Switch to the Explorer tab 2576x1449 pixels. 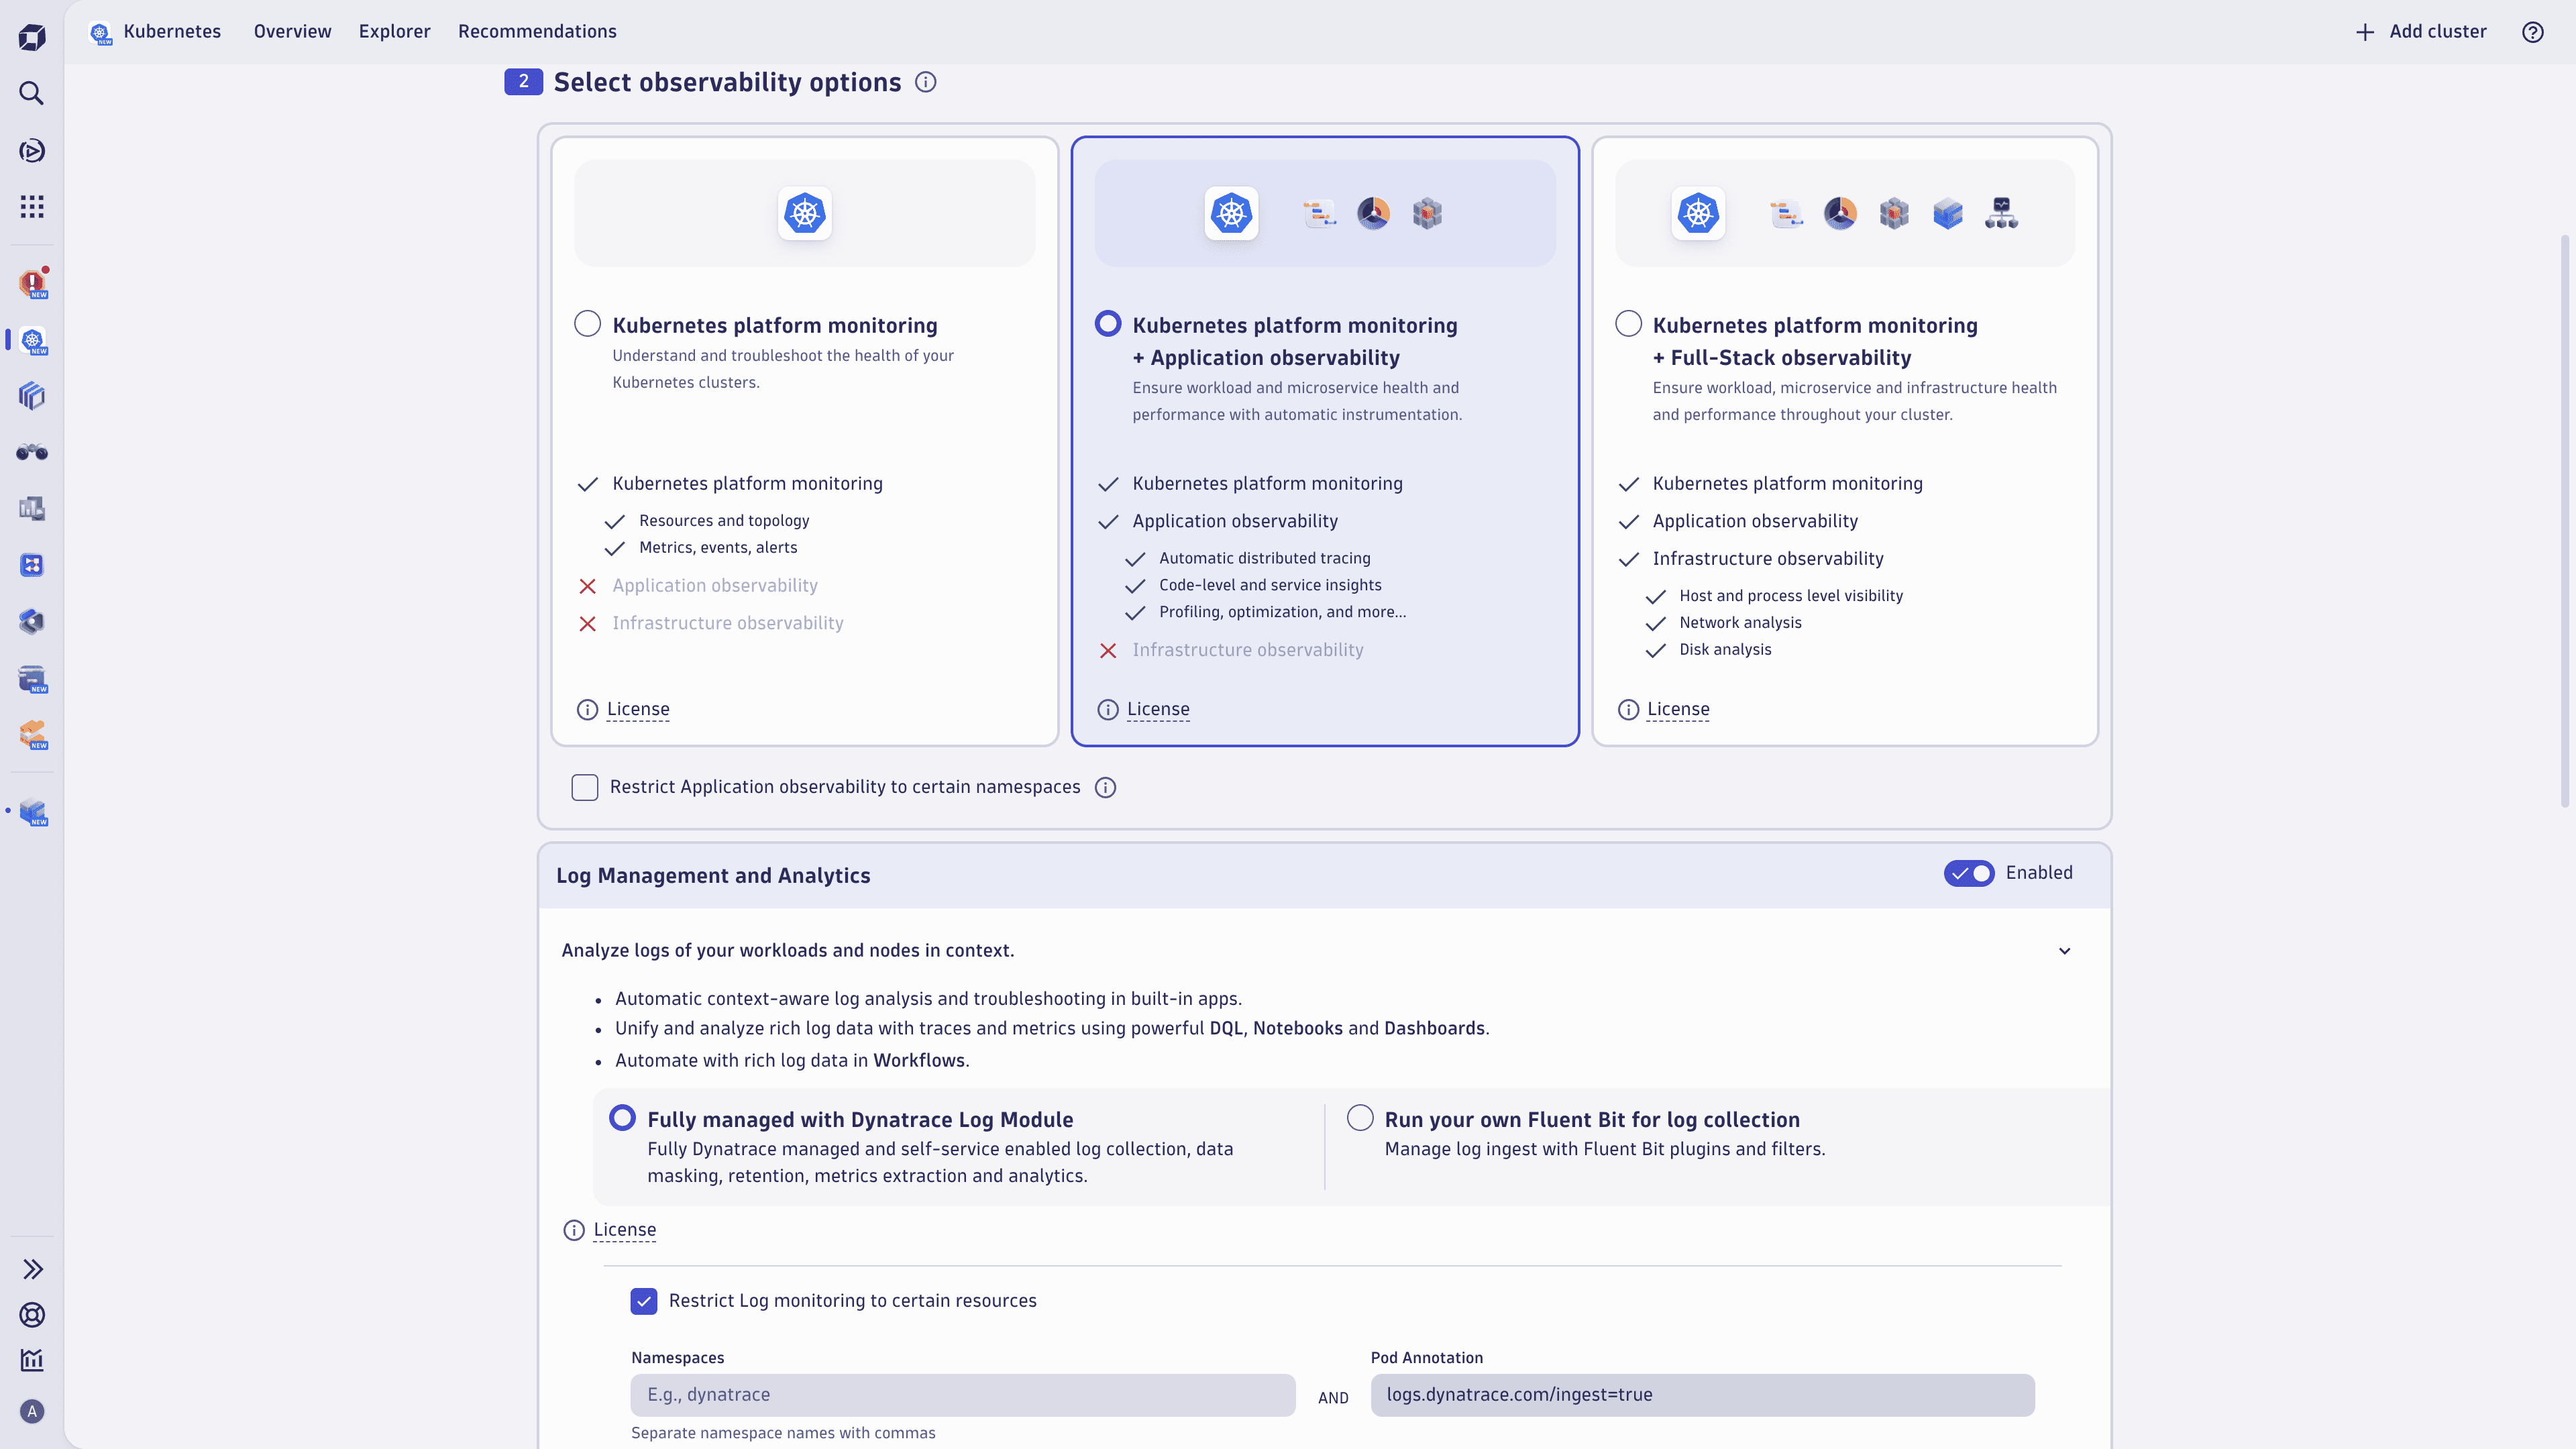(x=395, y=32)
